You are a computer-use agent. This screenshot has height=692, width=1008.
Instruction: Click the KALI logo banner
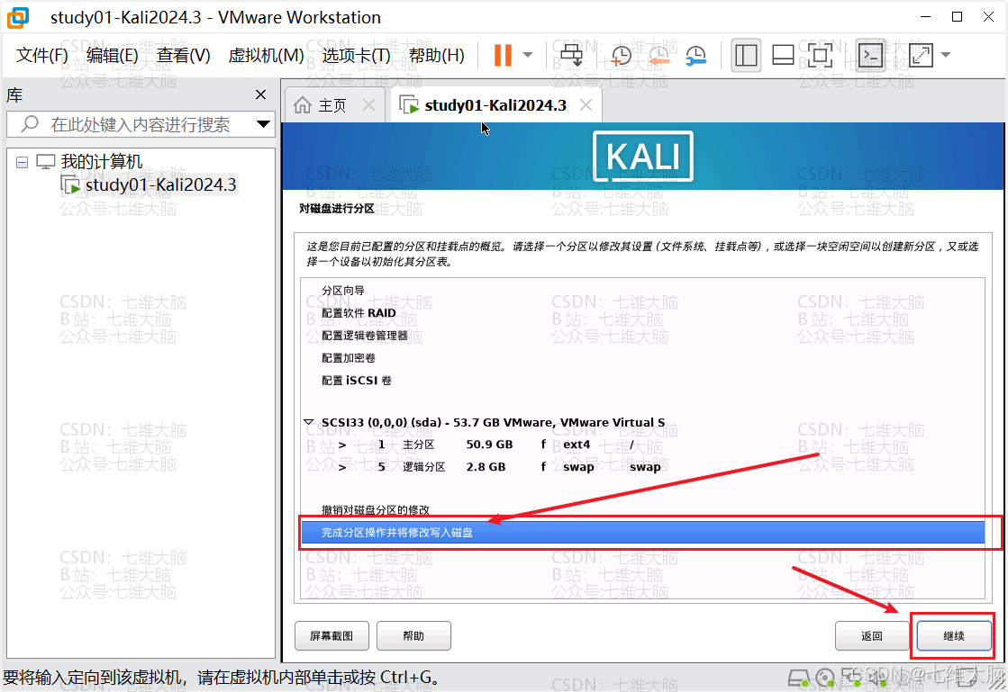[643, 156]
